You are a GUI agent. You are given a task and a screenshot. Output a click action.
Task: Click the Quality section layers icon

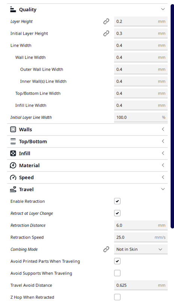[13, 9]
